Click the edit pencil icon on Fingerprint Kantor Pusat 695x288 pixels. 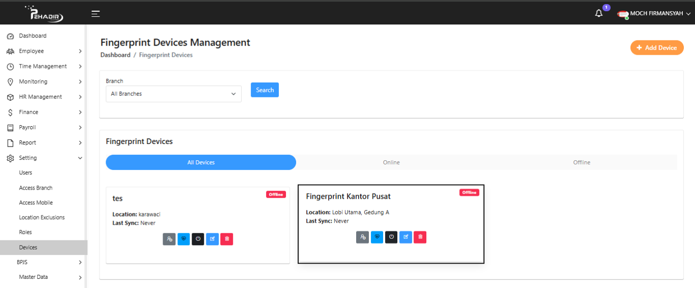[405, 237]
